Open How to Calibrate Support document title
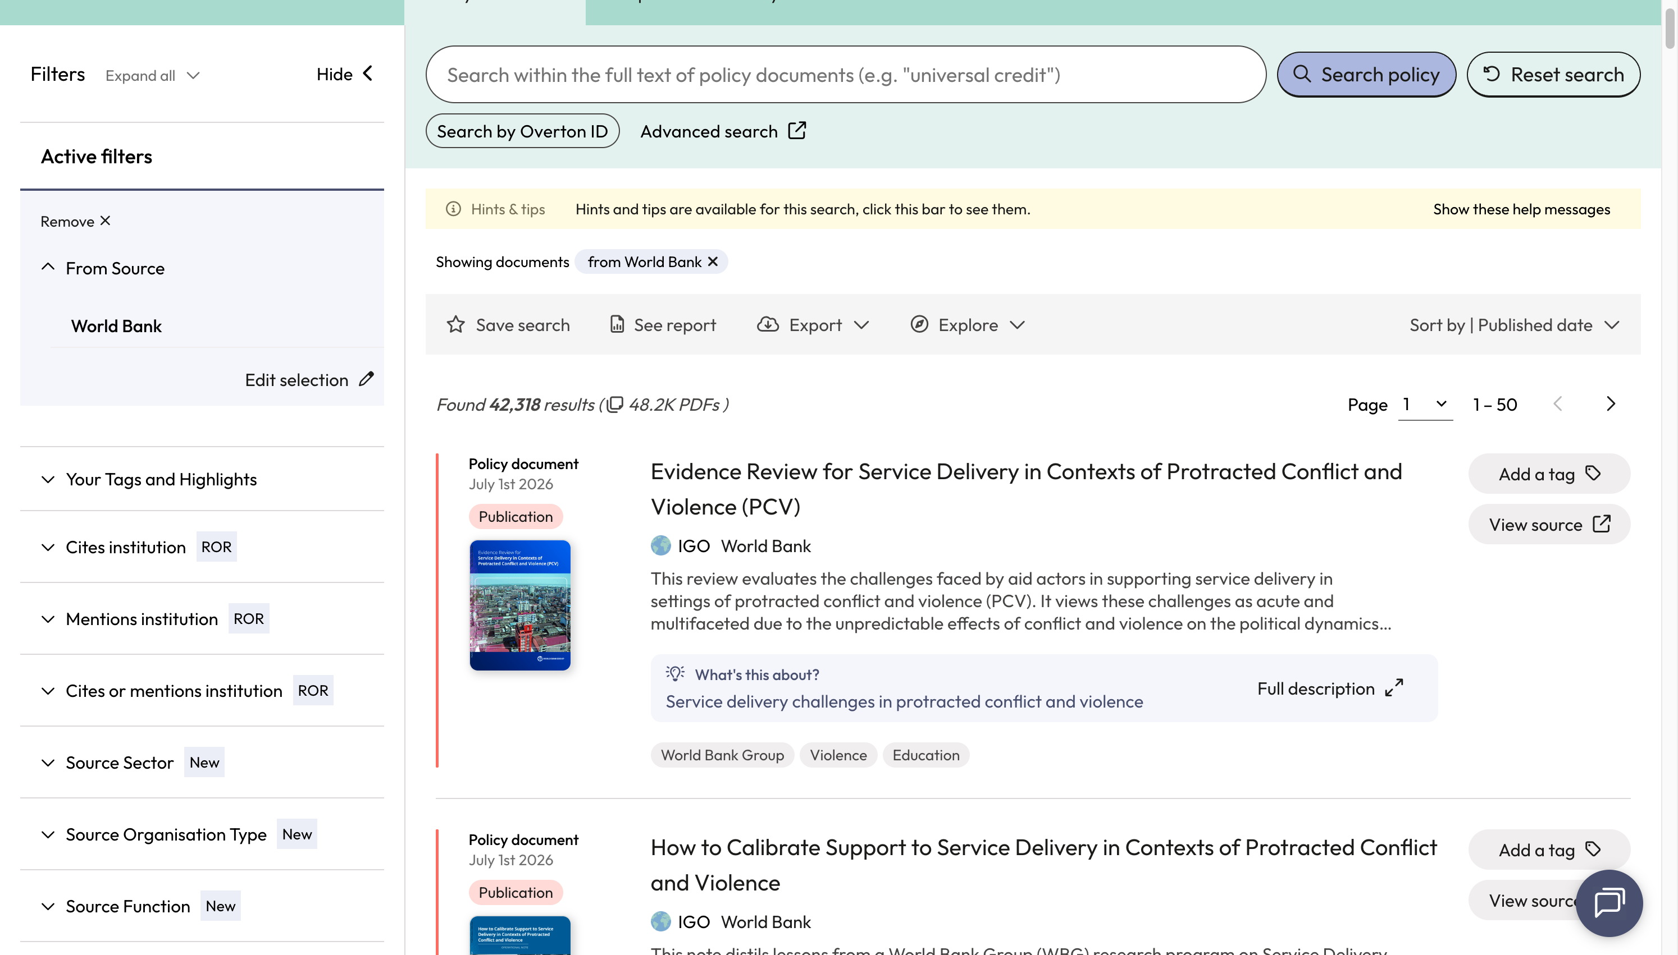Image resolution: width=1678 pixels, height=955 pixels. (x=1043, y=865)
